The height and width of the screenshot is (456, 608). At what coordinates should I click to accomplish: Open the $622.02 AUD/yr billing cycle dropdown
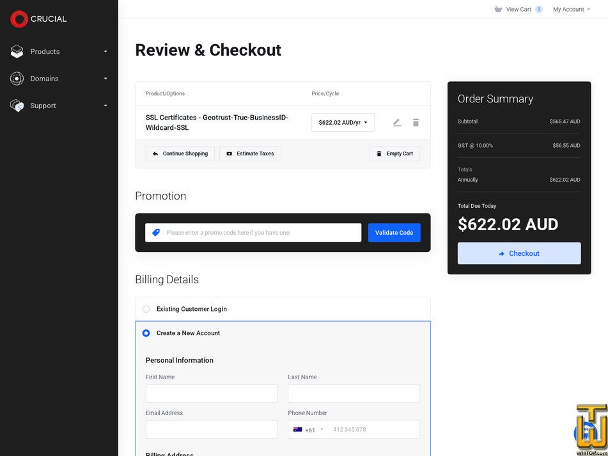coord(343,123)
